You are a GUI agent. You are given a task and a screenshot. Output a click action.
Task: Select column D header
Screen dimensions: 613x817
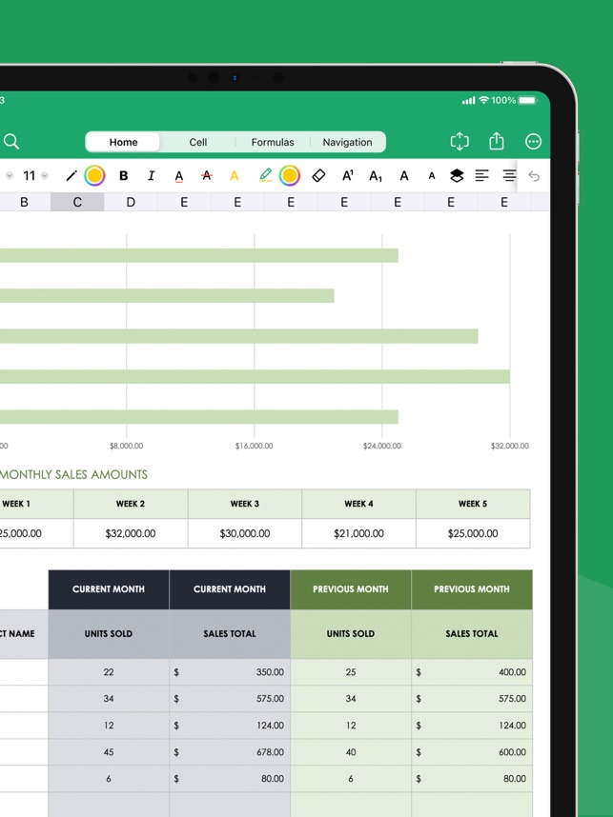point(131,202)
